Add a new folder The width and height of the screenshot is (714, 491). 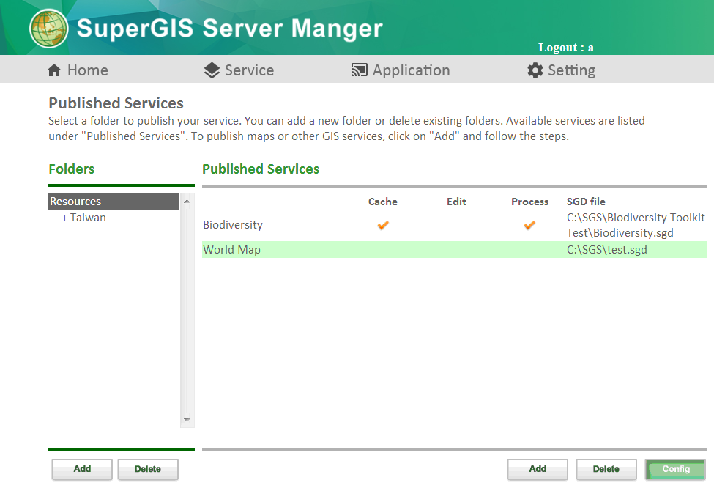click(x=82, y=469)
